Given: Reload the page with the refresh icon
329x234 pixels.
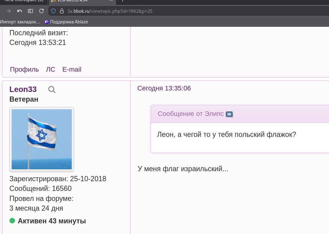Looking at the screenshot, I should tap(41, 11).
